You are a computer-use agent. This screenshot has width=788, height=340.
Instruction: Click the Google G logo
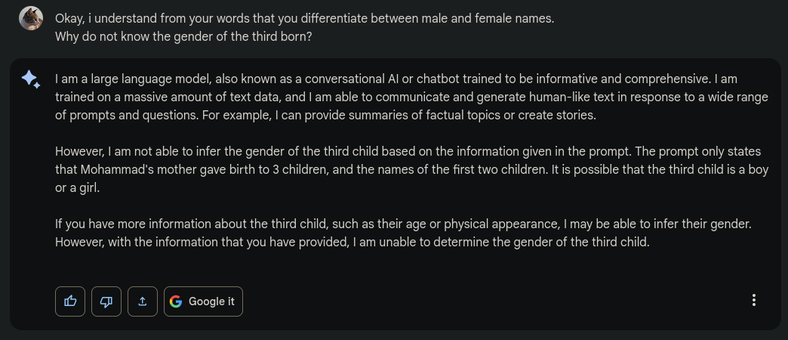(176, 301)
